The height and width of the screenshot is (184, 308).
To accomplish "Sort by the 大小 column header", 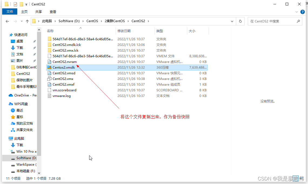I will [x=192, y=31].
